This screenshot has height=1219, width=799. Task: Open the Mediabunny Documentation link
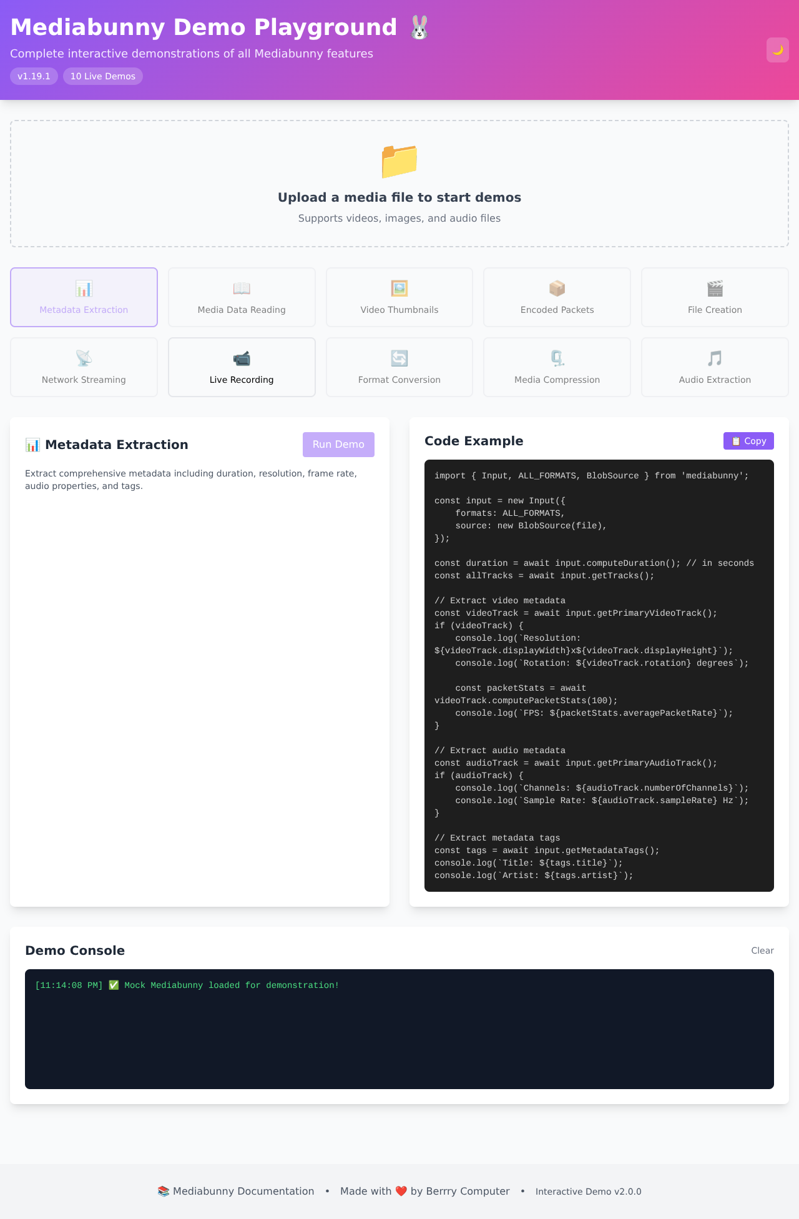tap(236, 1191)
